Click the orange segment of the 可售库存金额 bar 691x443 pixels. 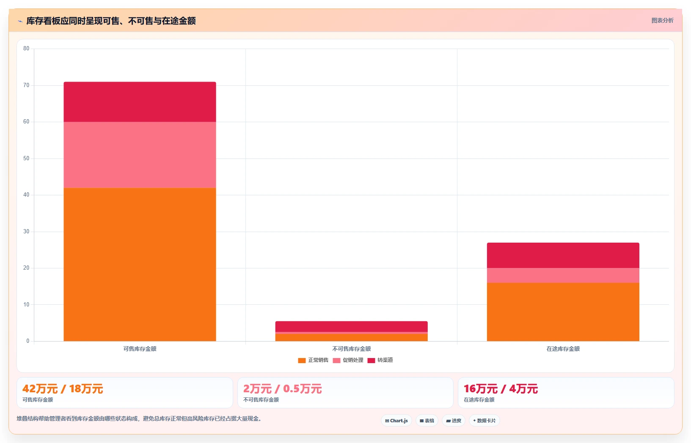click(140, 264)
